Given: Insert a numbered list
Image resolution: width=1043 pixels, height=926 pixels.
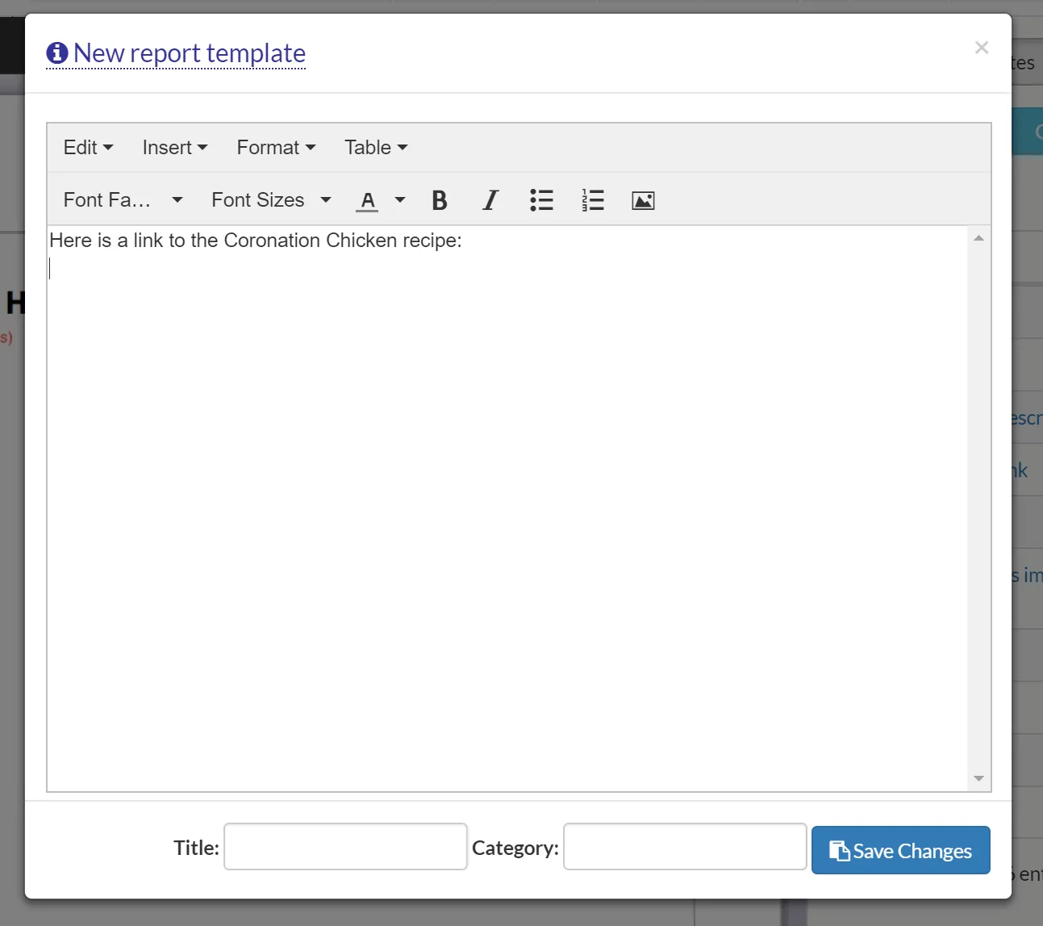Looking at the screenshot, I should [593, 200].
